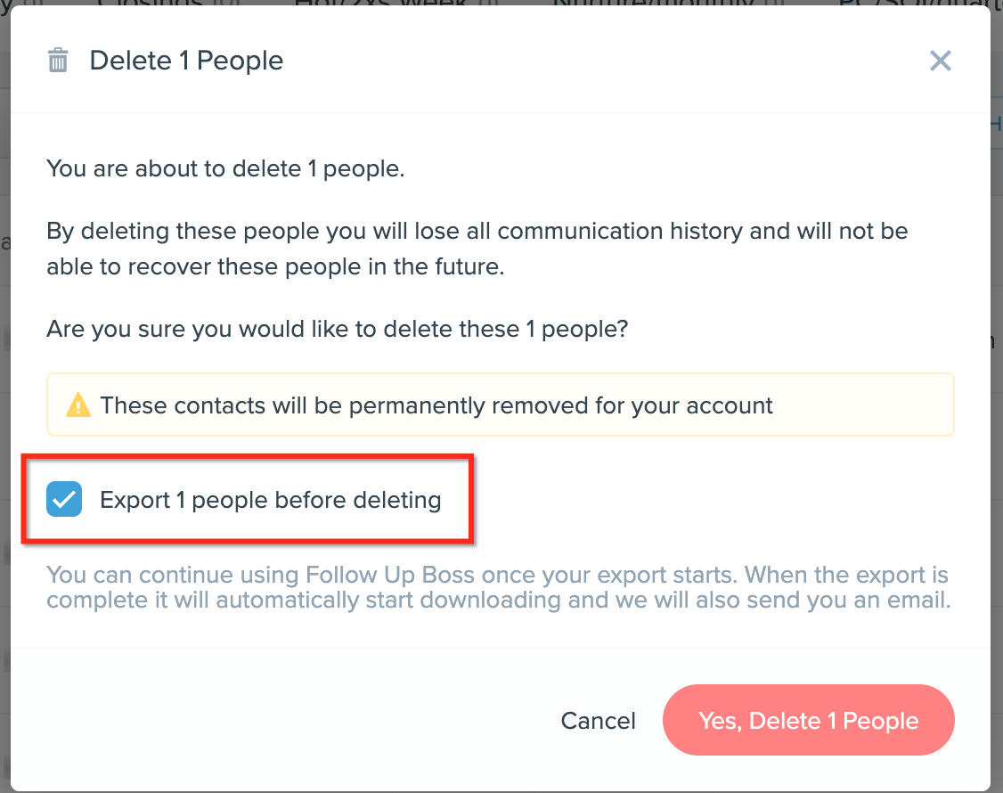Confirm with 'Yes, Delete 1 People' button
This screenshot has height=793, width=1003.
(x=809, y=720)
